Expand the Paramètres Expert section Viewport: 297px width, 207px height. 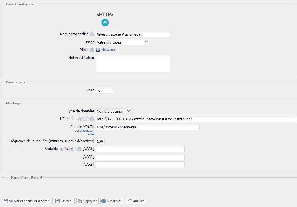point(26,178)
